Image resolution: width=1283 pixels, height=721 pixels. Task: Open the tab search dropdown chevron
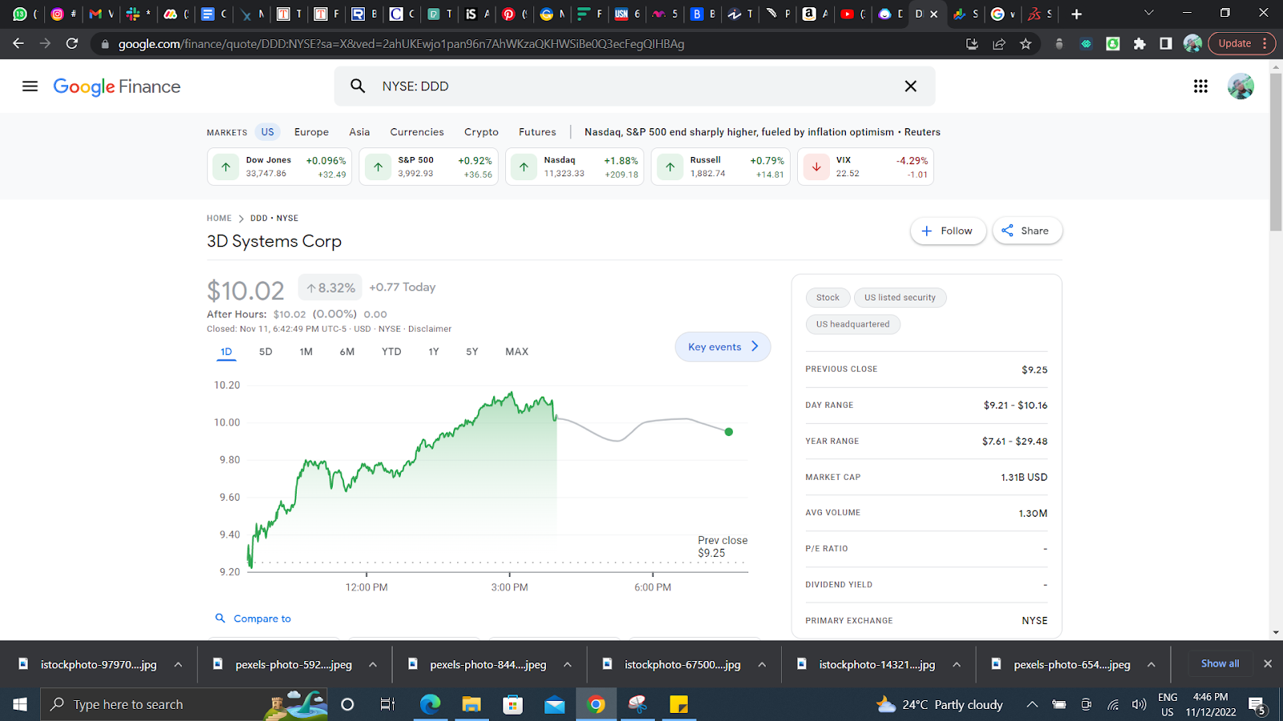pos(1148,13)
